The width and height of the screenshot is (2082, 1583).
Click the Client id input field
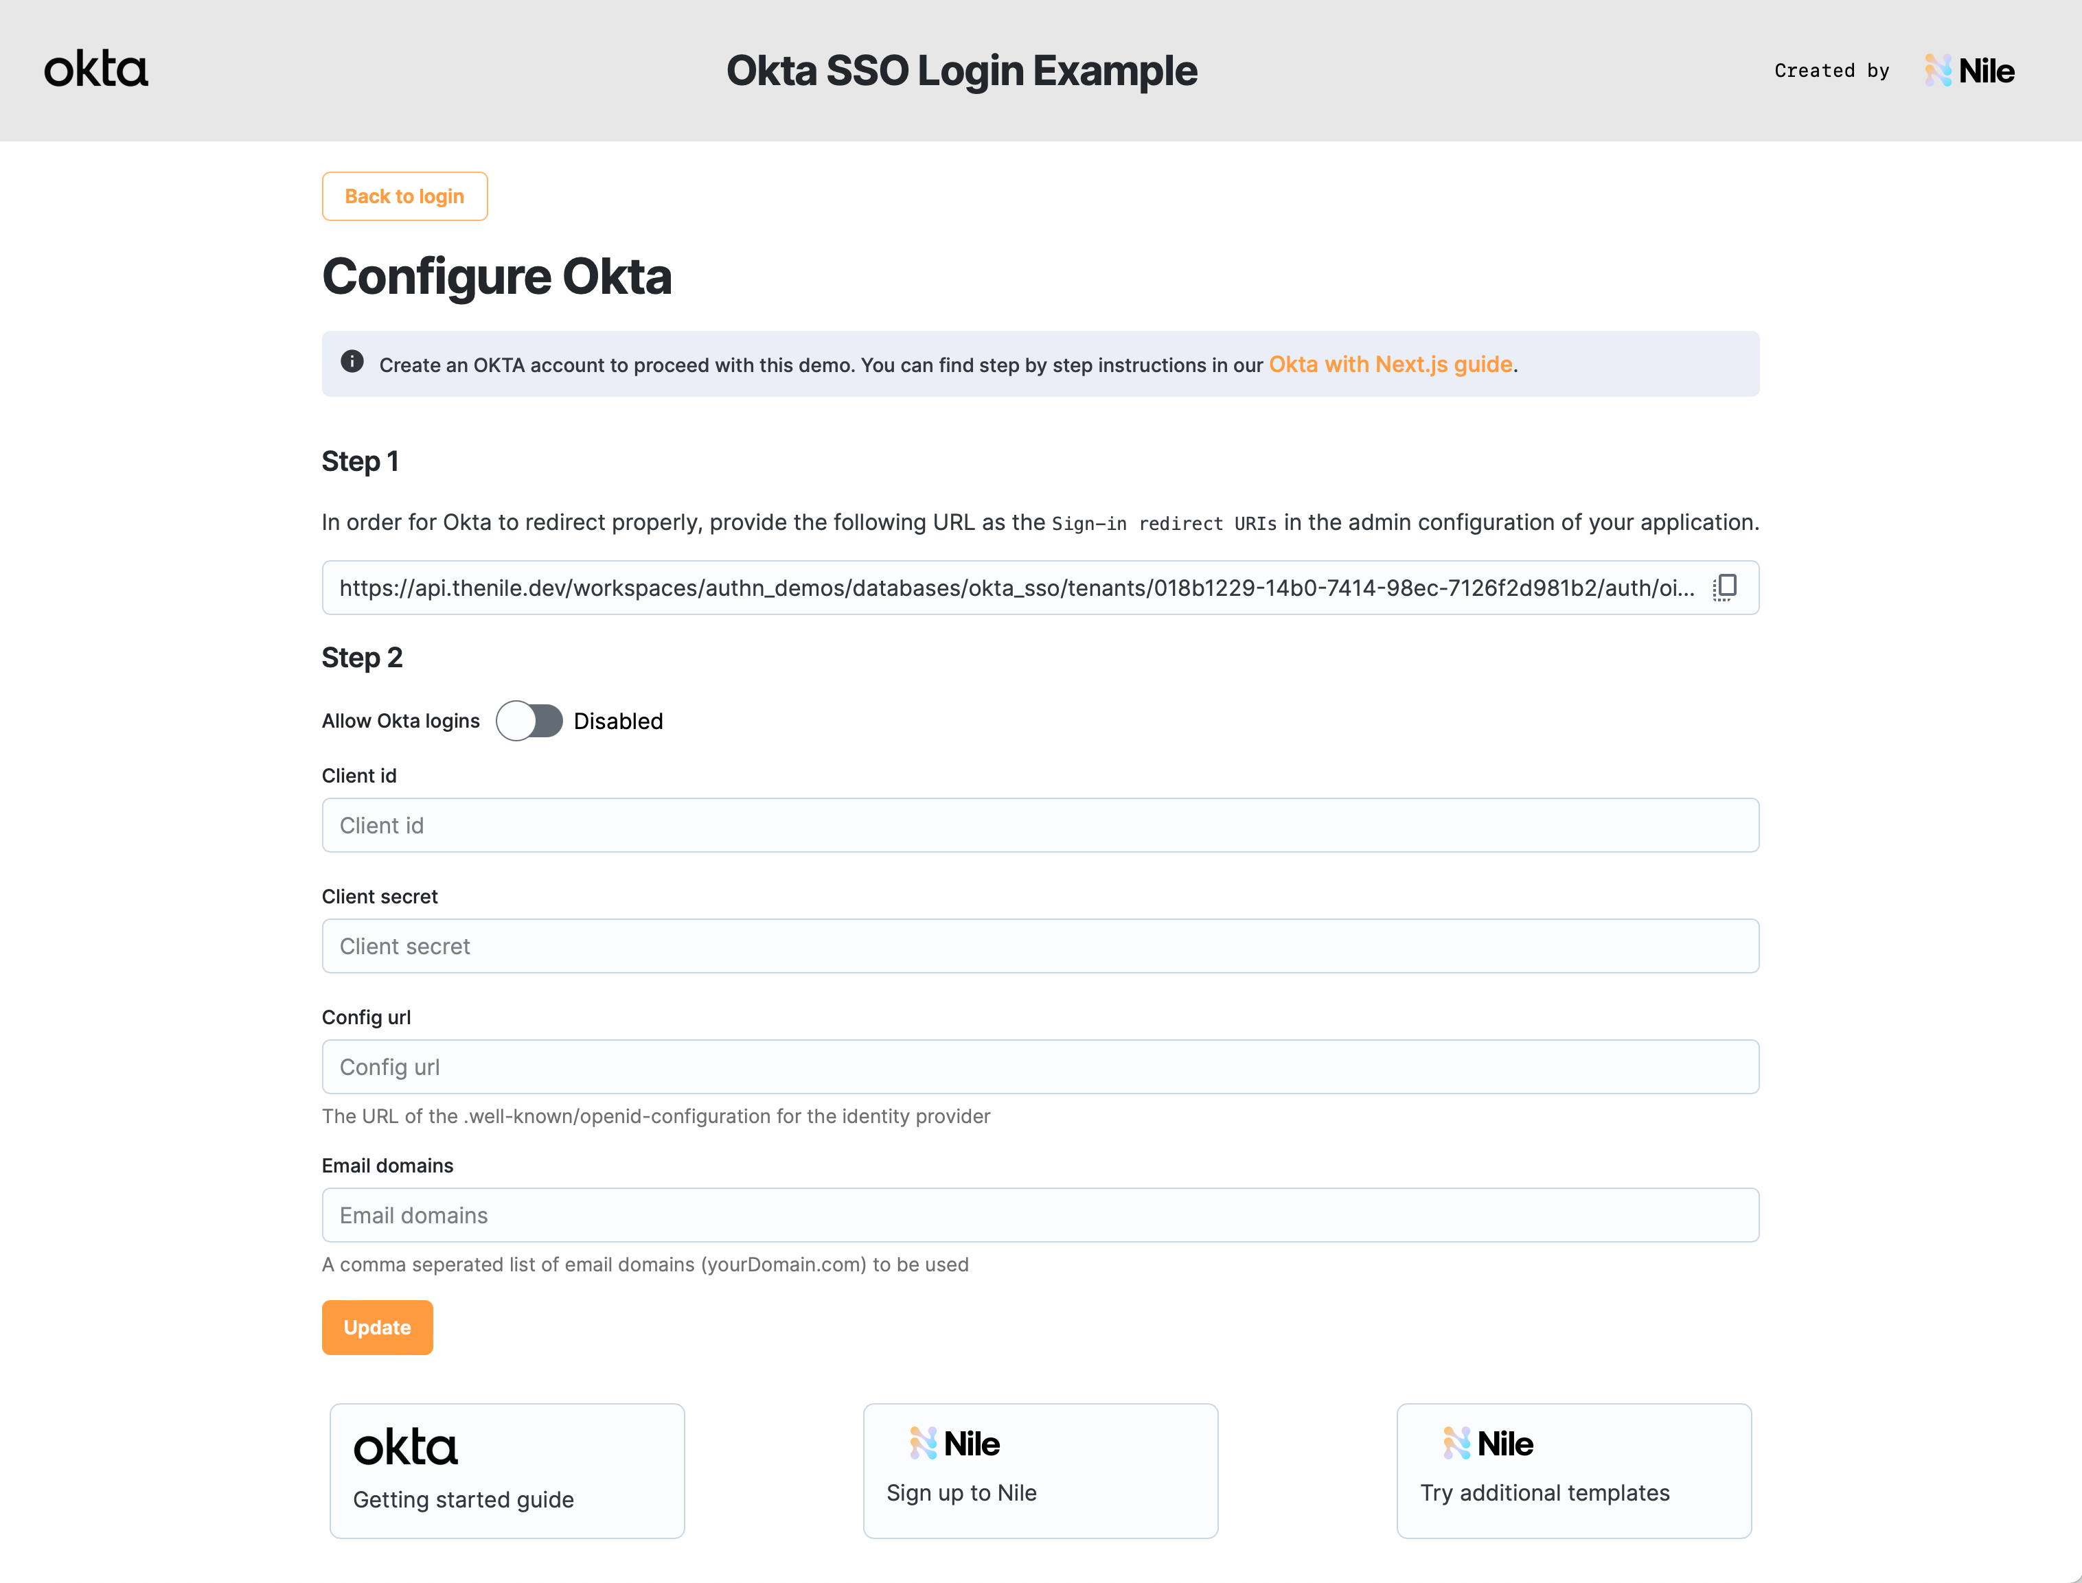coord(1040,824)
